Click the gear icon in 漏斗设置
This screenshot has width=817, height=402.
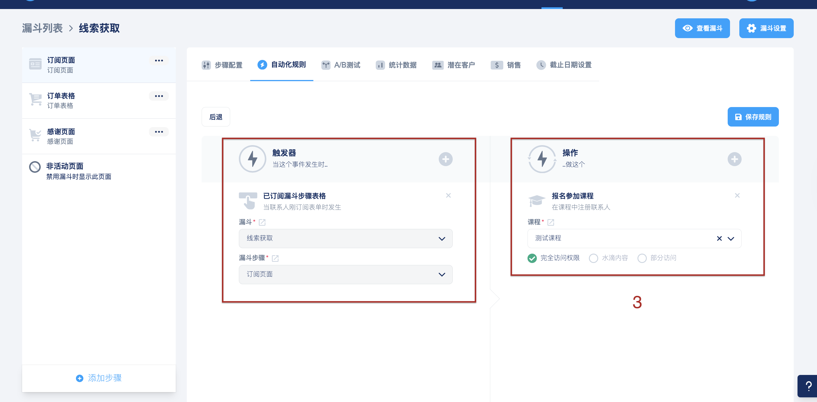point(751,28)
